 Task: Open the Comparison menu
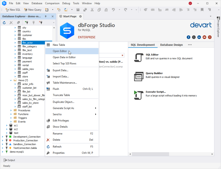click(x=52, y=3)
